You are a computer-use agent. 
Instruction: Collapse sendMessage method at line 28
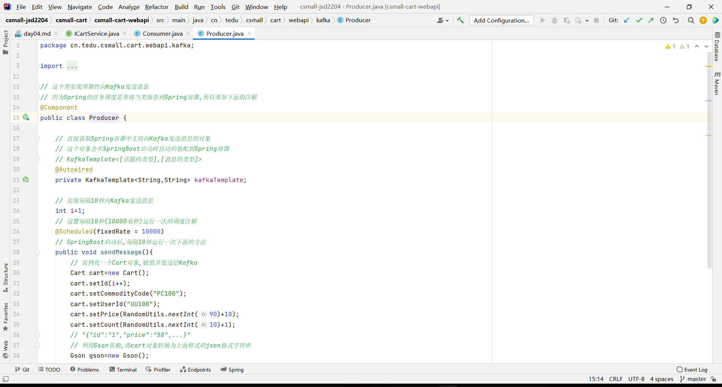click(x=37, y=252)
